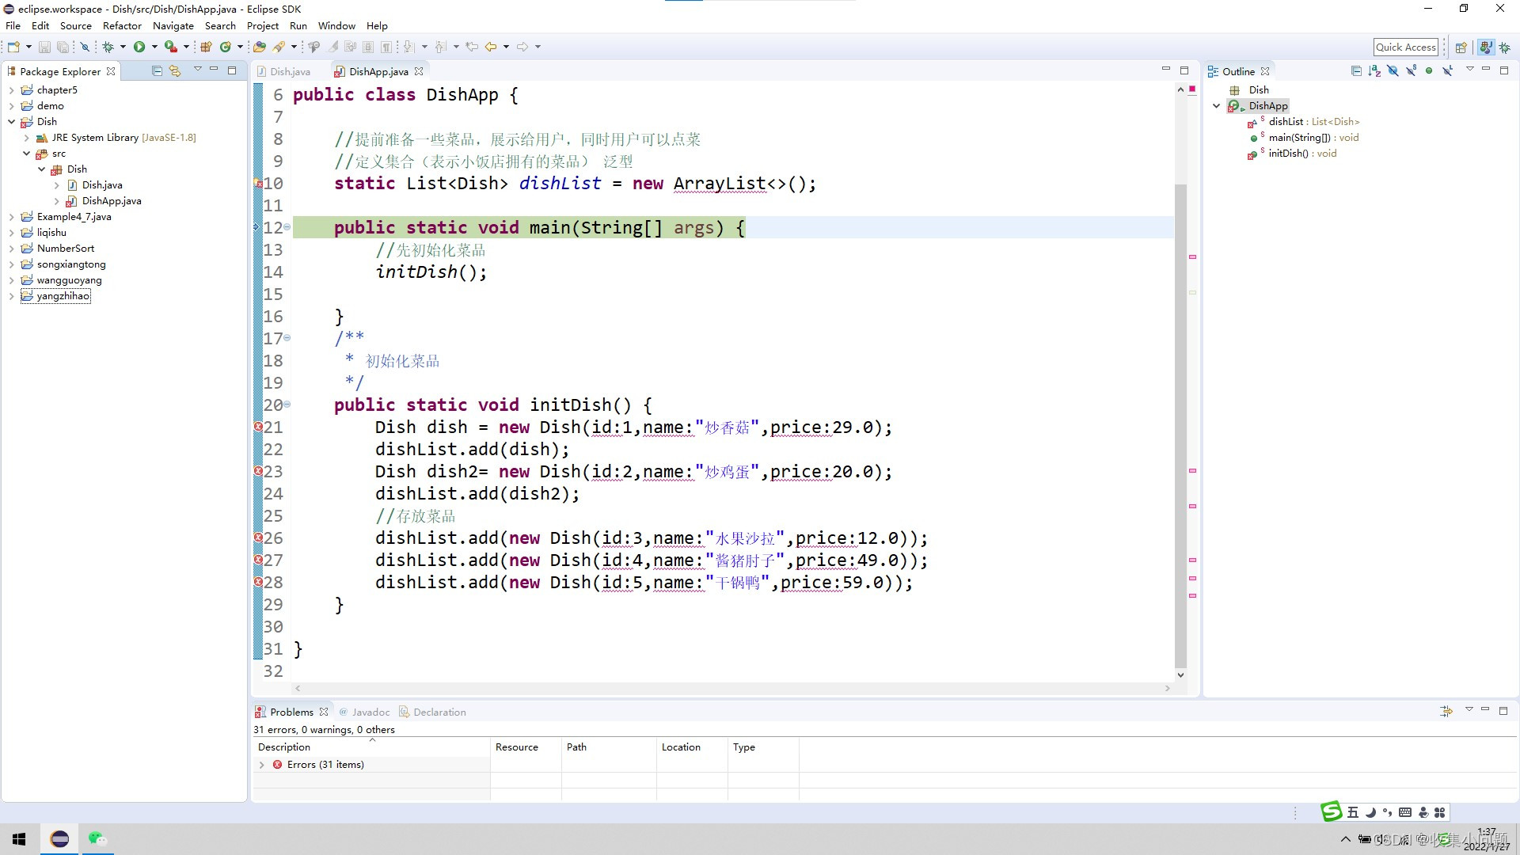Screen dimensions: 1520x855
Task: Start debugging using the bug icon
Action: 108,46
